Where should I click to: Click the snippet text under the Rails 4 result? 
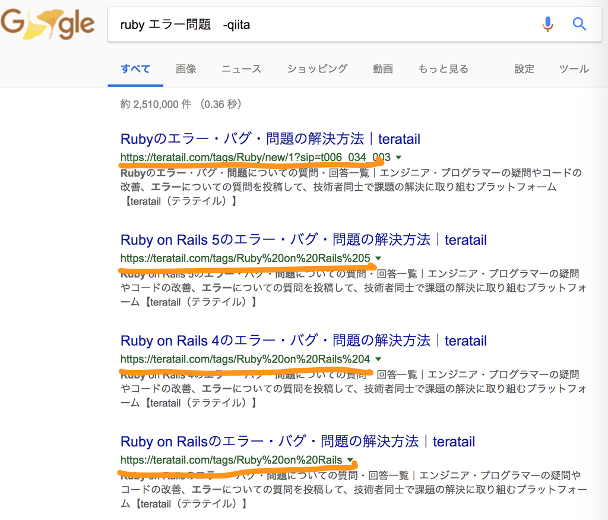point(353,389)
